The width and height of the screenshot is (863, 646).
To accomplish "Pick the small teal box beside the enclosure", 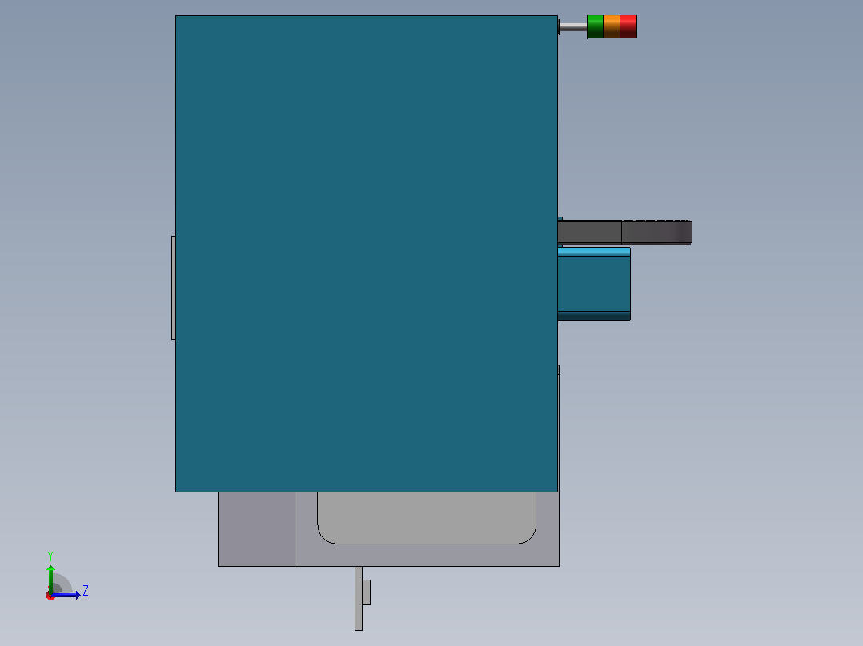I will 594,284.
